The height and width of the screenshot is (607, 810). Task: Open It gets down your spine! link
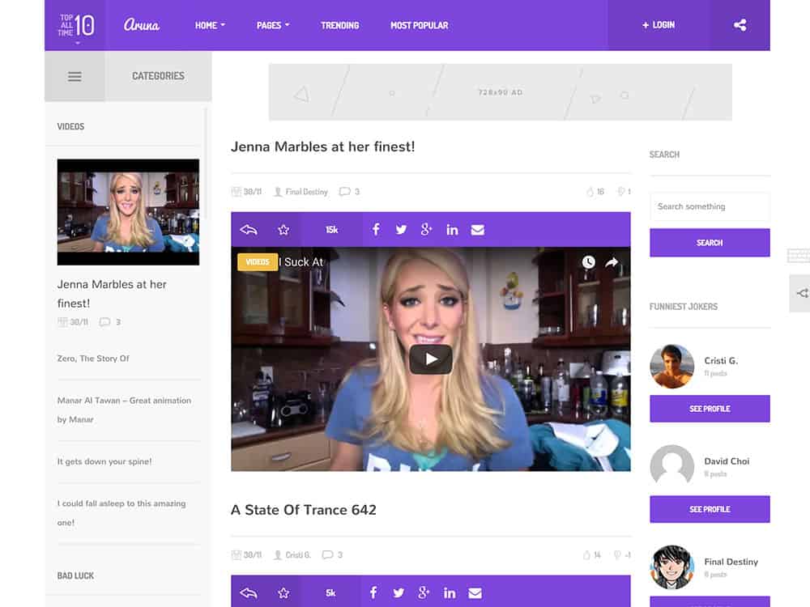[x=104, y=461]
